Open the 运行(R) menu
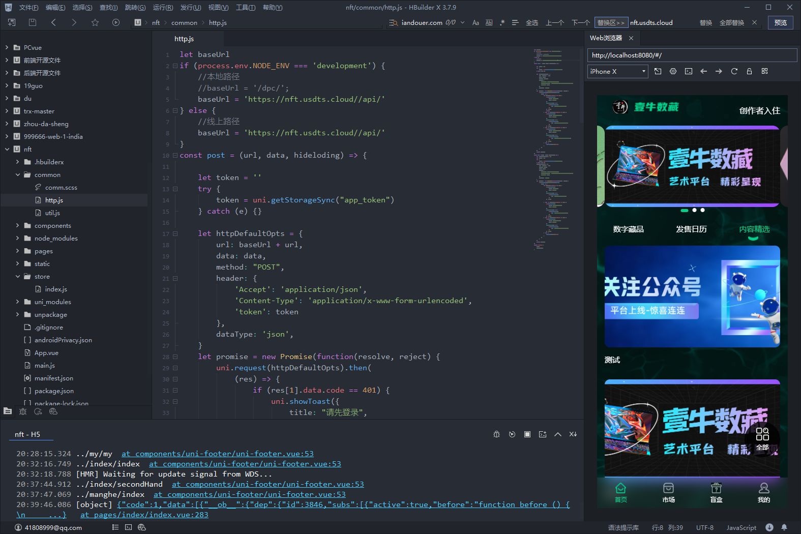The height and width of the screenshot is (534, 801). (163, 7)
